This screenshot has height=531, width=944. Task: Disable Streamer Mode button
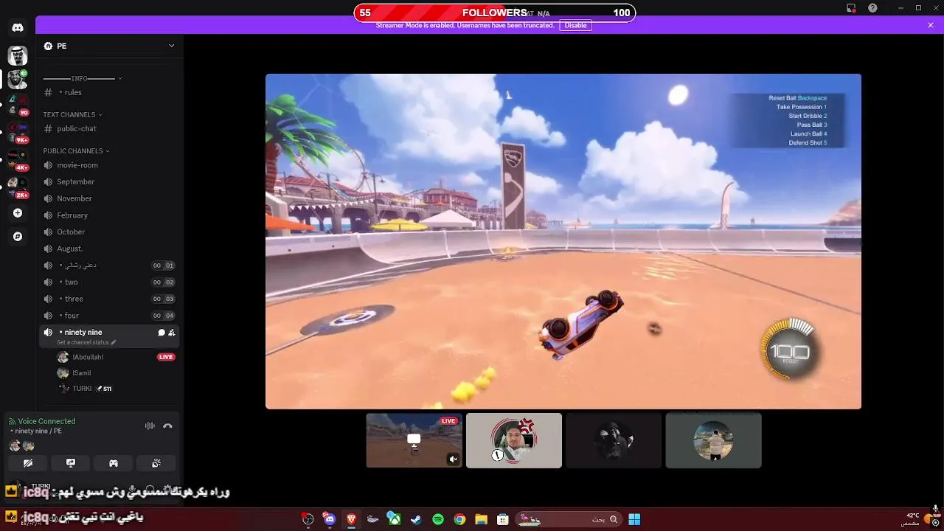[576, 25]
